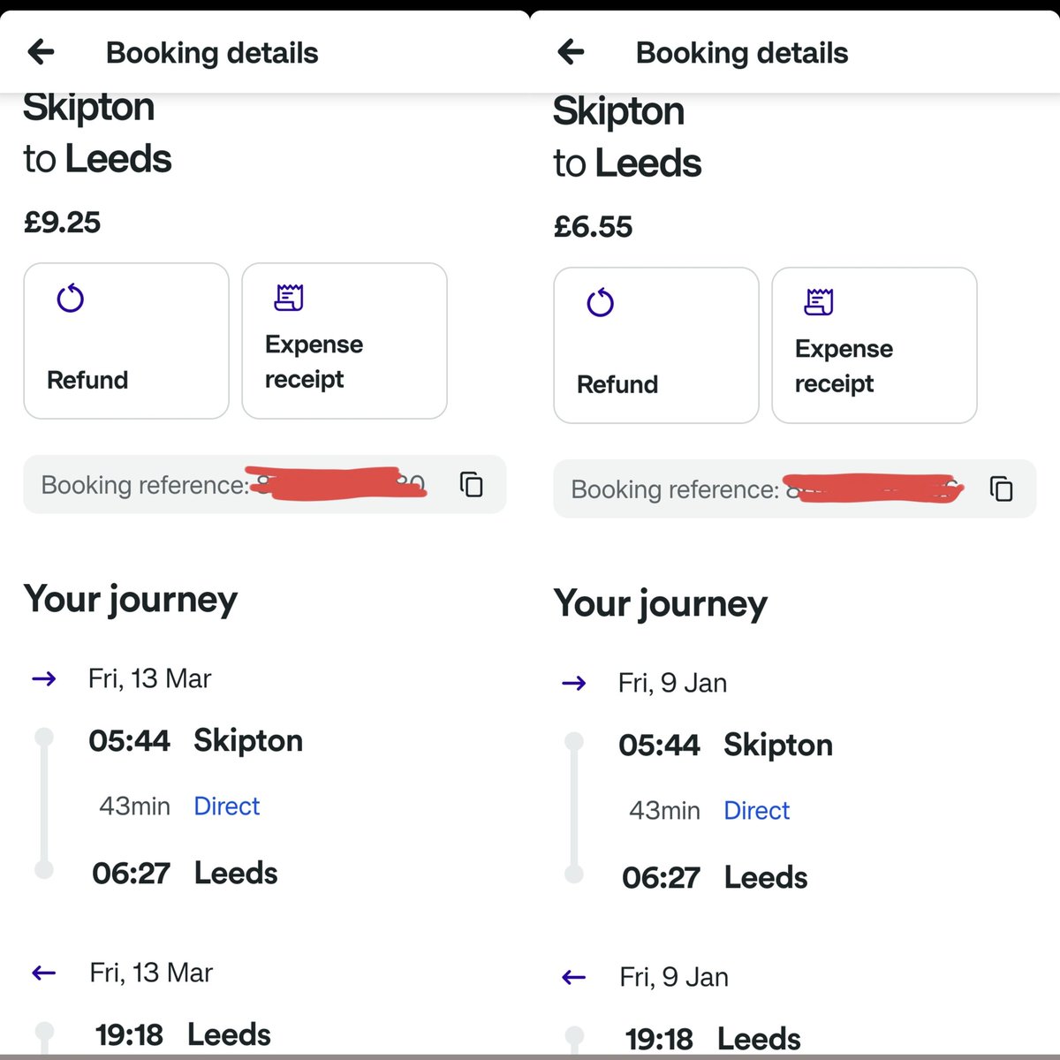Open Direct link for 9 Jan journey
Image resolution: width=1060 pixels, height=1060 pixels.
(x=756, y=810)
